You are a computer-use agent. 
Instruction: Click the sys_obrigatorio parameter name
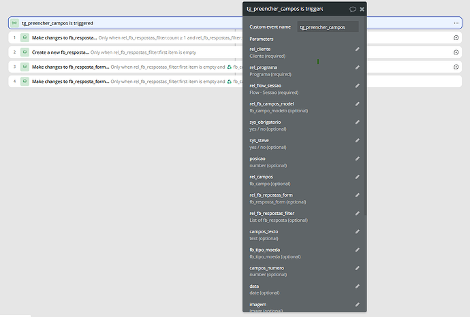tap(265, 122)
